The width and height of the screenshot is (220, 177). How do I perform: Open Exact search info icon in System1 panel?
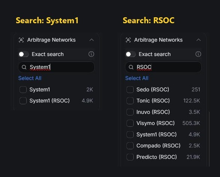pos(91,54)
